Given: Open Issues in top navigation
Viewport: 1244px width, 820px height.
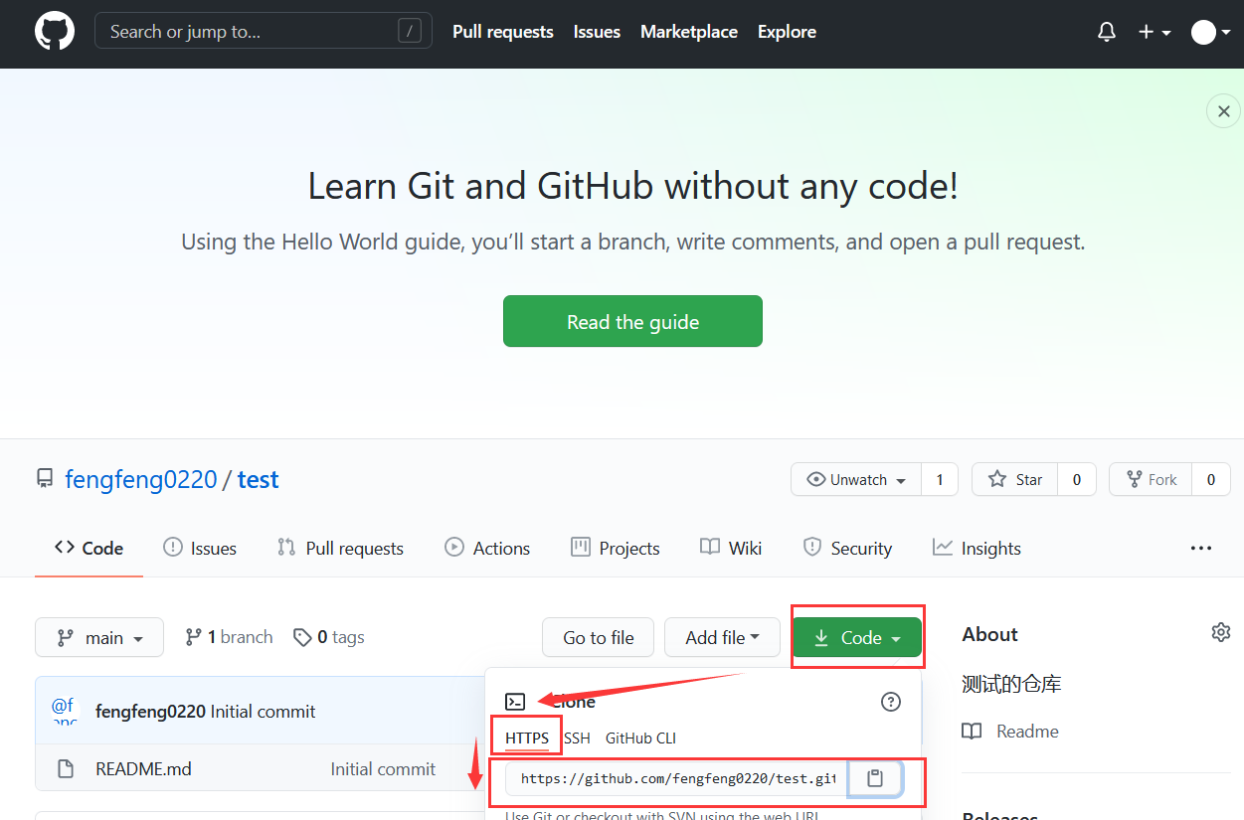Looking at the screenshot, I should pos(597,32).
